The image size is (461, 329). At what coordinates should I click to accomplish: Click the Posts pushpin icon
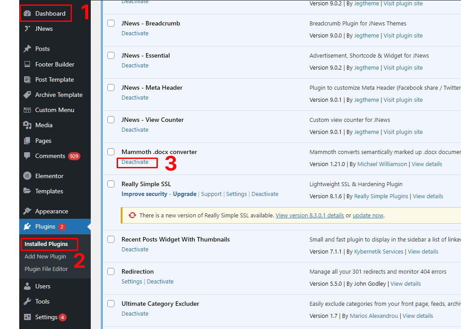27,49
